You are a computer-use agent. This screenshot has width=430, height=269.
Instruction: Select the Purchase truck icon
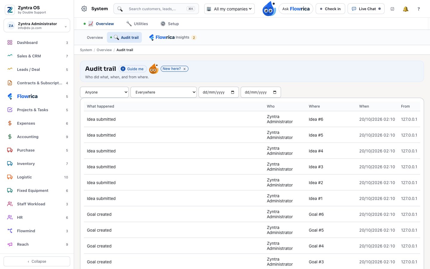pos(10,150)
